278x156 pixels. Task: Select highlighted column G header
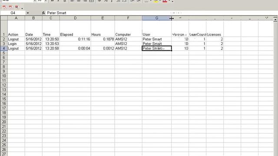[156, 18]
